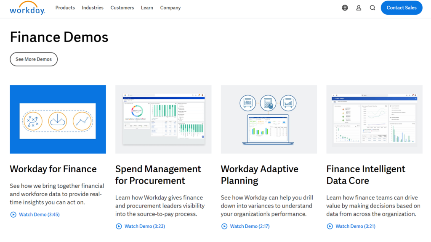Click the Workday logo

(x=27, y=8)
